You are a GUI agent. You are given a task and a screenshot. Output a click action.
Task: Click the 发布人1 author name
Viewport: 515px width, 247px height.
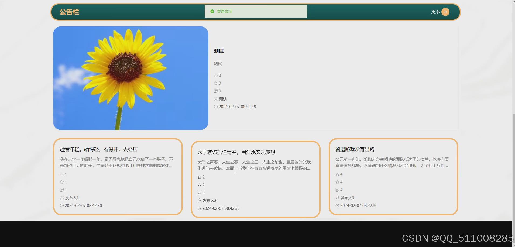tap(72, 198)
